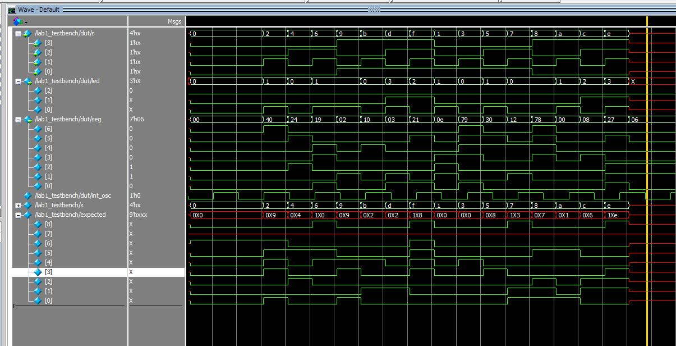
Task: Click the diamond icon on seg bit [6]
Action: click(36, 129)
